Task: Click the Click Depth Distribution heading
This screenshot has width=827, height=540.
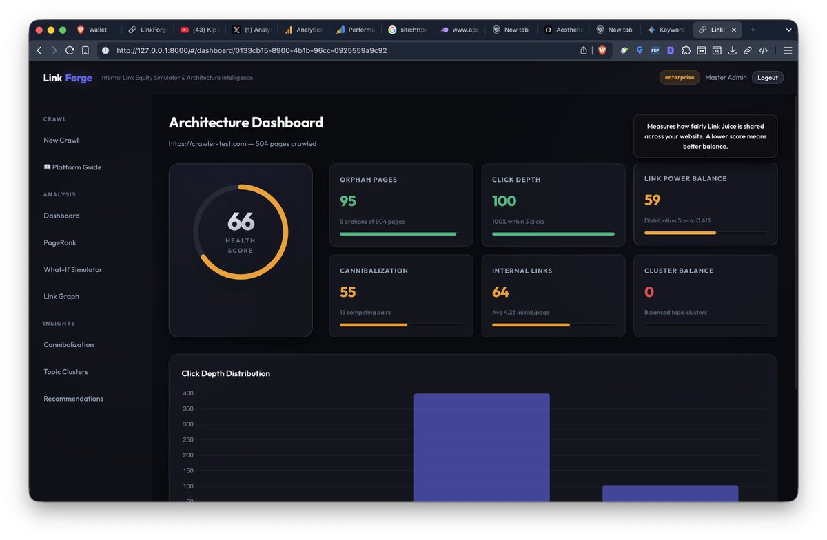Action: point(225,373)
